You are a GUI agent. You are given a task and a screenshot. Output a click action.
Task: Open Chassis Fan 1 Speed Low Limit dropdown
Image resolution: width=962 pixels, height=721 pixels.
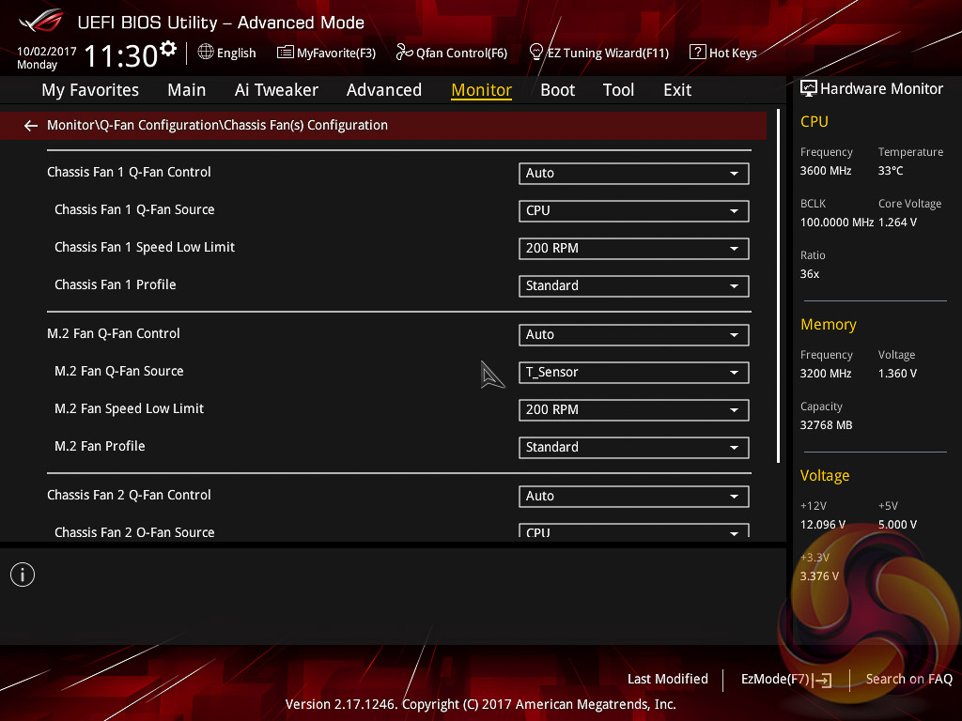[x=634, y=248]
